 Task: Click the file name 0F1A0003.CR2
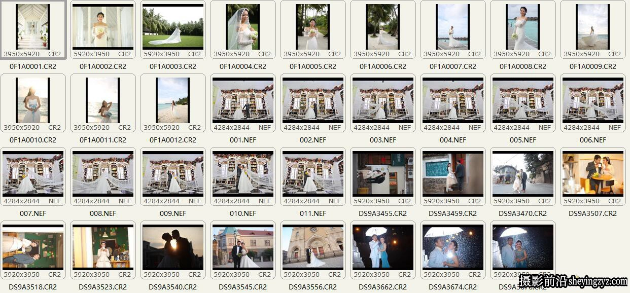pyautogui.click(x=173, y=66)
